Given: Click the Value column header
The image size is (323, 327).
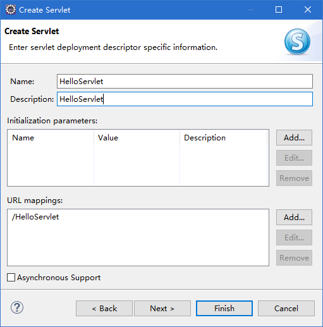Looking at the screenshot, I should tap(137, 138).
